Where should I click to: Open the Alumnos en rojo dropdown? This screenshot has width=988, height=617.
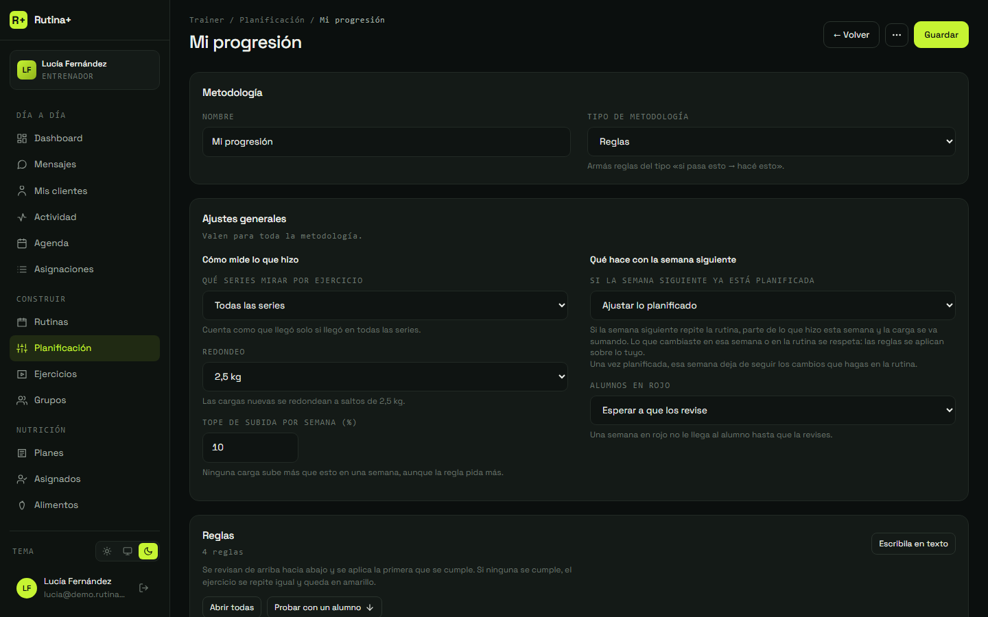click(773, 411)
